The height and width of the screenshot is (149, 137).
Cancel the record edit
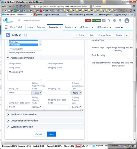point(38,134)
